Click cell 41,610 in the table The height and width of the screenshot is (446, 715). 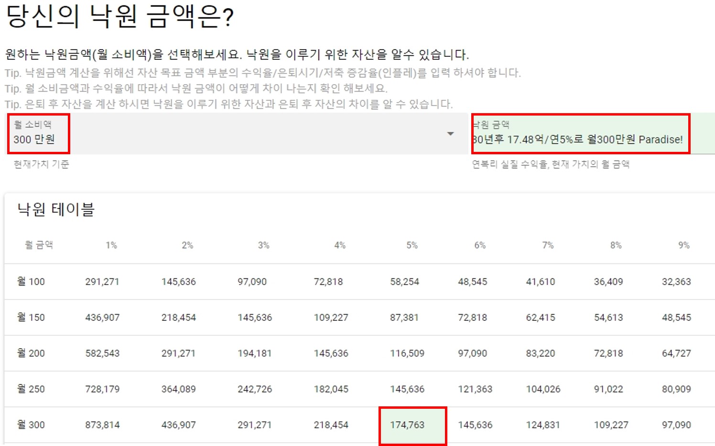pos(541,282)
